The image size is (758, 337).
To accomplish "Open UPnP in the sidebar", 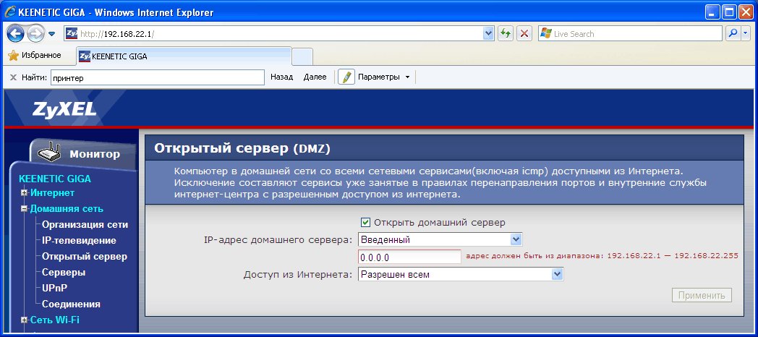I will 55,289.
